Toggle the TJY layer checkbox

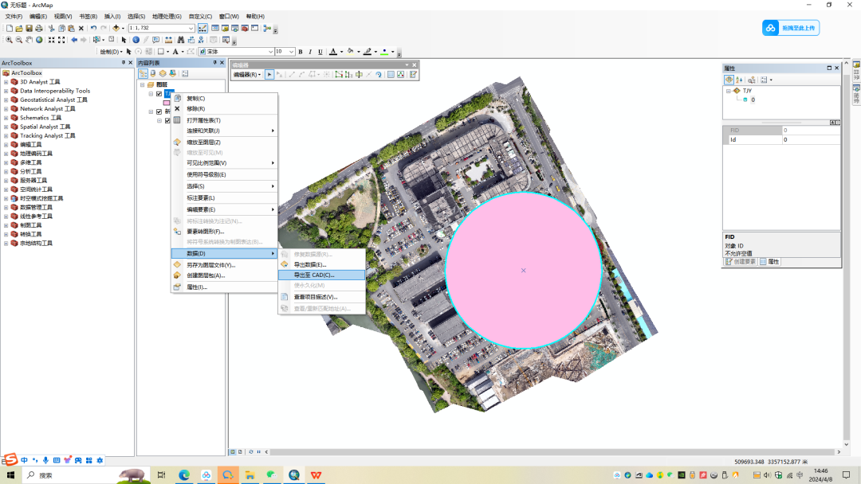(159, 94)
